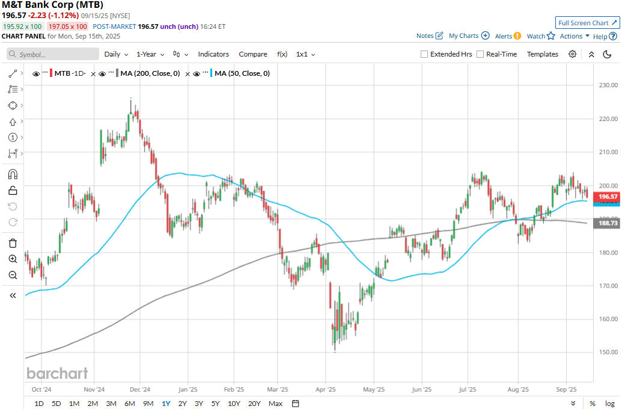
Task: Remove the MA (200, Close, 0) indicator
Action: (x=188, y=74)
